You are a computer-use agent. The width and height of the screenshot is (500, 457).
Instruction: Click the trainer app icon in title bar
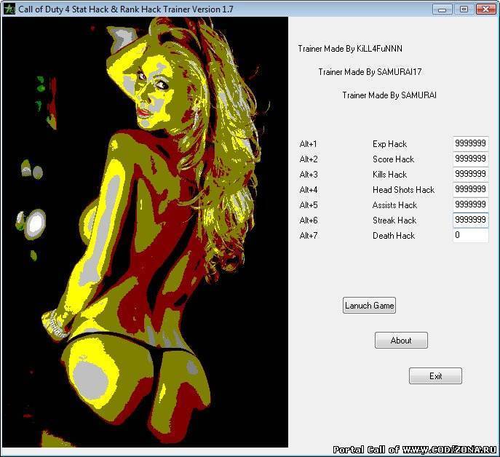[9, 9]
